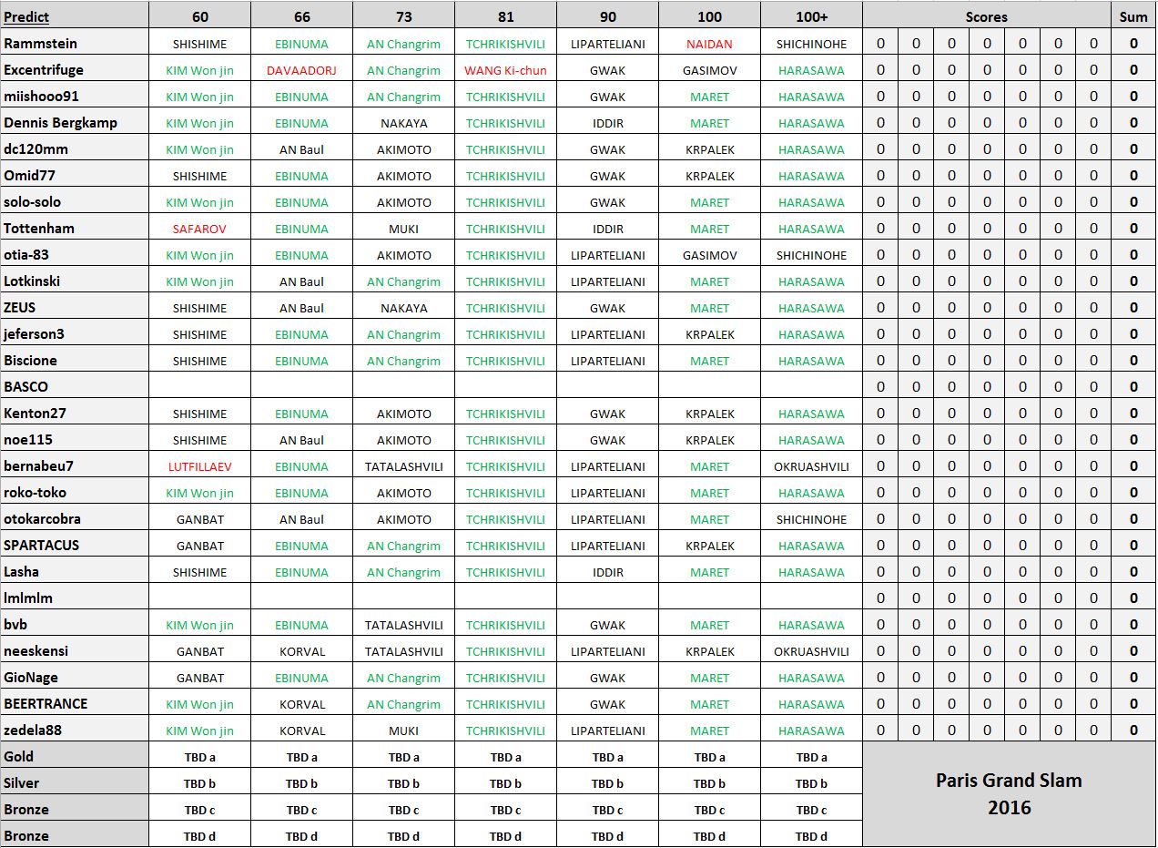Image resolution: width=1158 pixels, height=848 pixels.
Task: Select the Sum header cell
Action: [x=1133, y=16]
